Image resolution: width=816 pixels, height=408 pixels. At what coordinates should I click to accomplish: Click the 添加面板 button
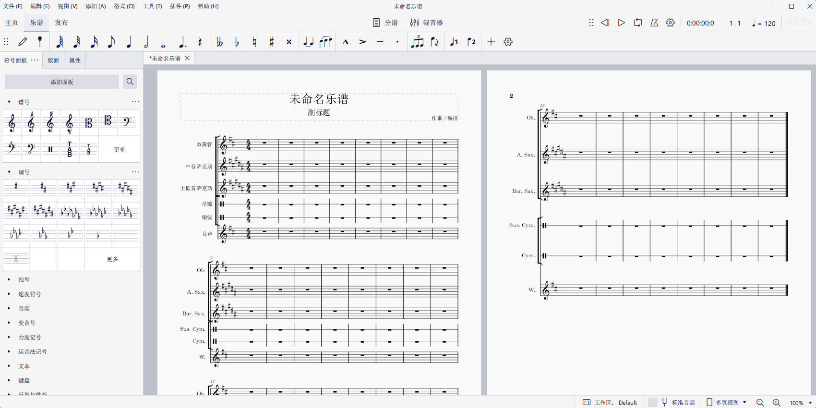[62, 82]
